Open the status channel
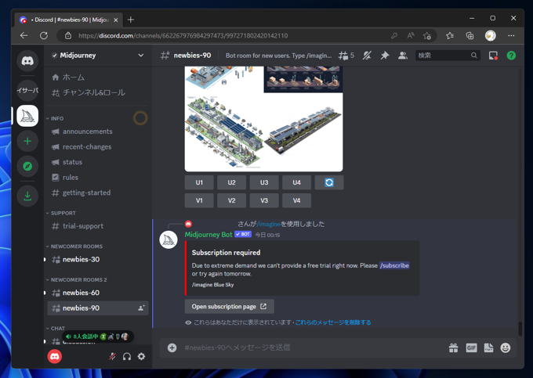Screen dimensions: 533x378 point(98,162)
